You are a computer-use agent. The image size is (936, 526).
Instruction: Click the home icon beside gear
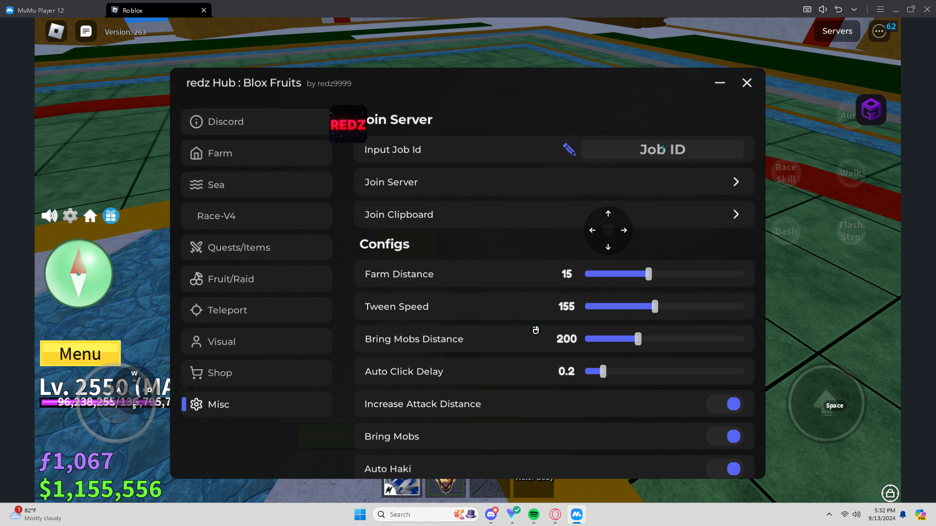point(90,216)
